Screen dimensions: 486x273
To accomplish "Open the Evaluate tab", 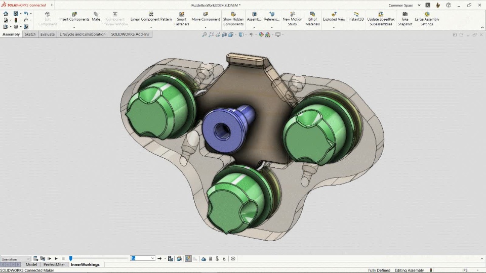I will pyautogui.click(x=48, y=34).
